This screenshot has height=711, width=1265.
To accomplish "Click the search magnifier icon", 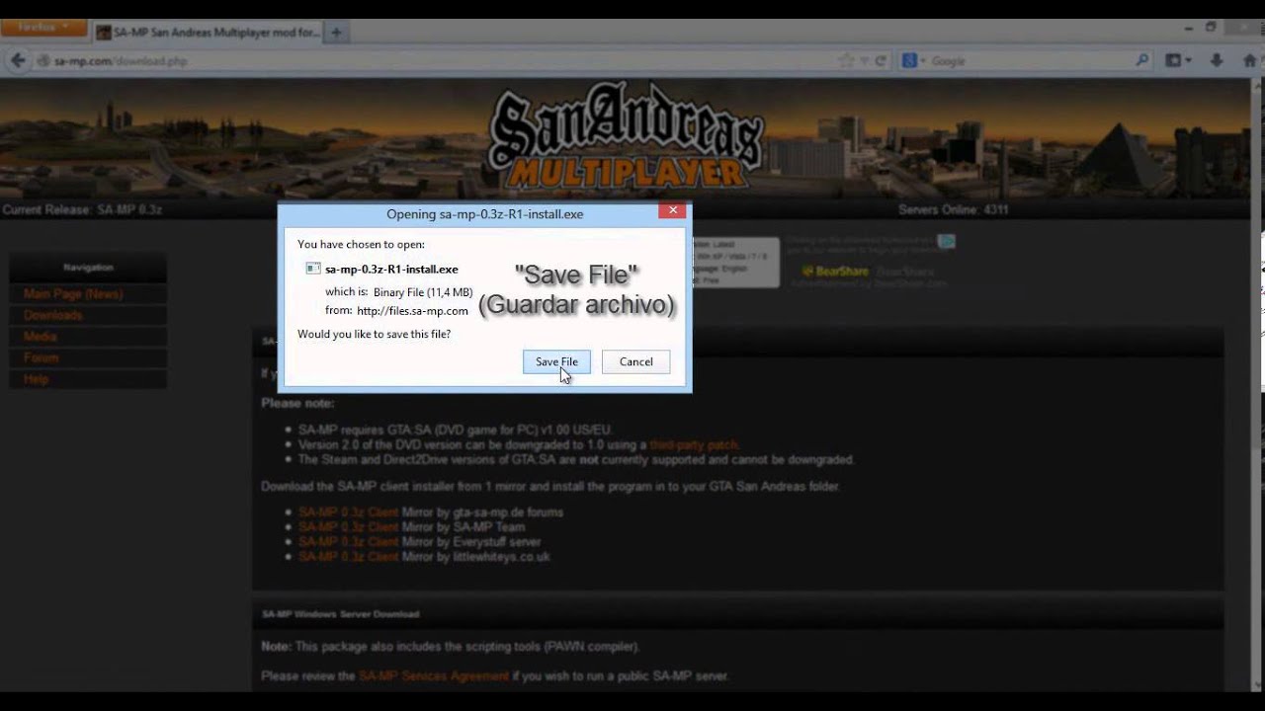I will click(x=1142, y=60).
